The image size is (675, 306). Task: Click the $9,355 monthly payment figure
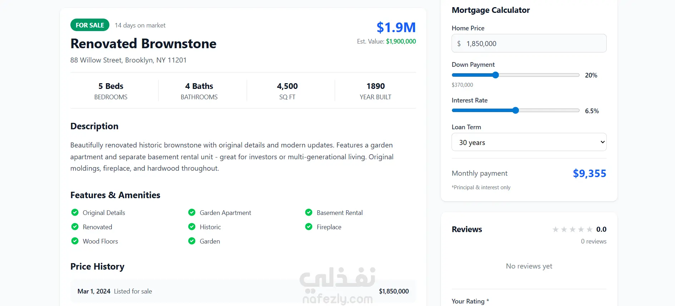(x=590, y=174)
